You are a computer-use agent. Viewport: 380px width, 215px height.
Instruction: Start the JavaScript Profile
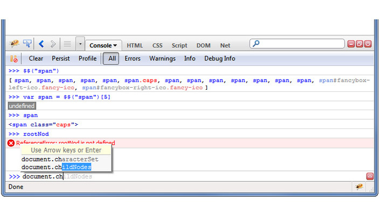point(87,59)
